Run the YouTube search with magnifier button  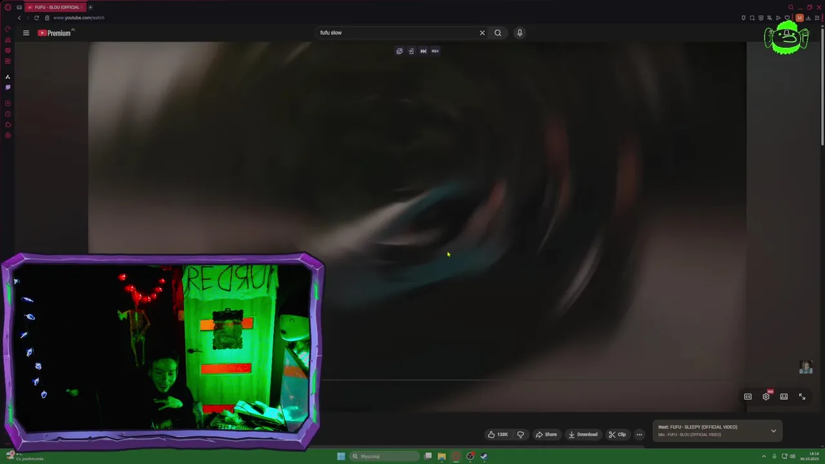click(498, 33)
